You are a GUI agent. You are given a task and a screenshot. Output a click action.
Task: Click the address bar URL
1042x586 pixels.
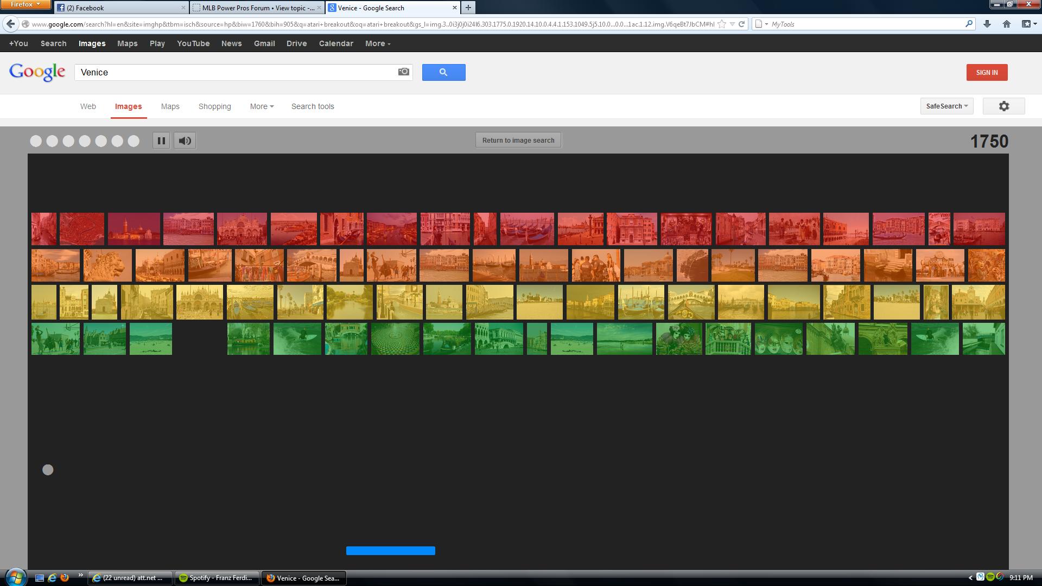tap(373, 24)
